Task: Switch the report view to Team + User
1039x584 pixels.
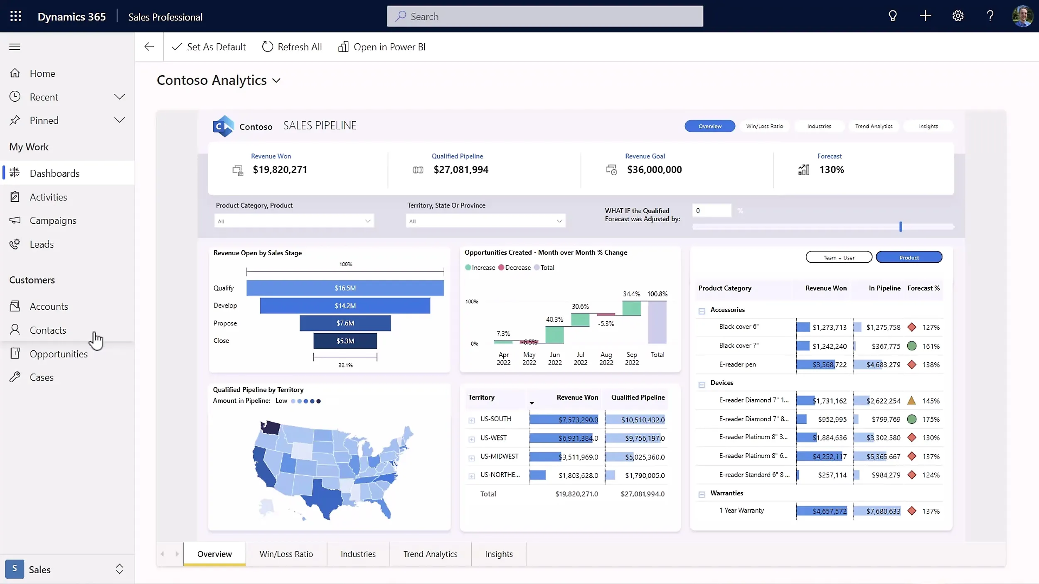Action: 838,257
